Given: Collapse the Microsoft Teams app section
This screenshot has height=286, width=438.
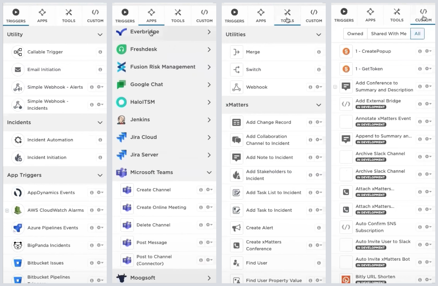Looking at the screenshot, I should click(209, 172).
